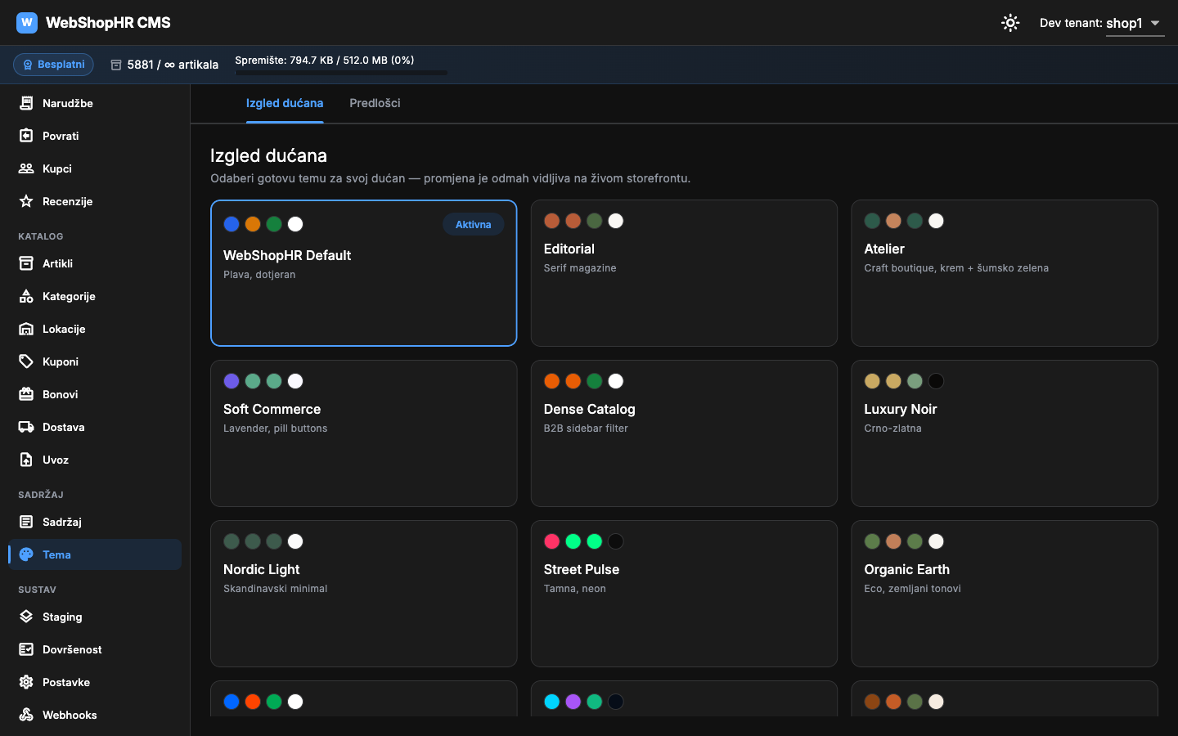
Task: Click the Crno-zlatna description text
Action: coord(892,429)
